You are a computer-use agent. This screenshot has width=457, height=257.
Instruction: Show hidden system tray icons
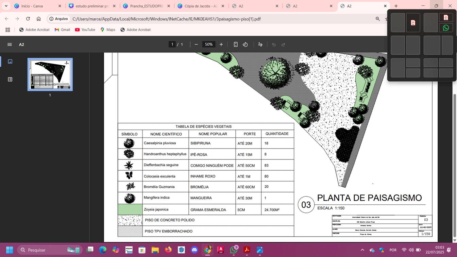[362, 250]
